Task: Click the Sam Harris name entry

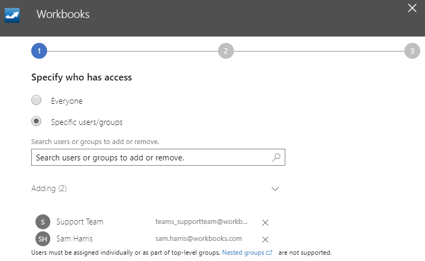Action: [x=75, y=239]
